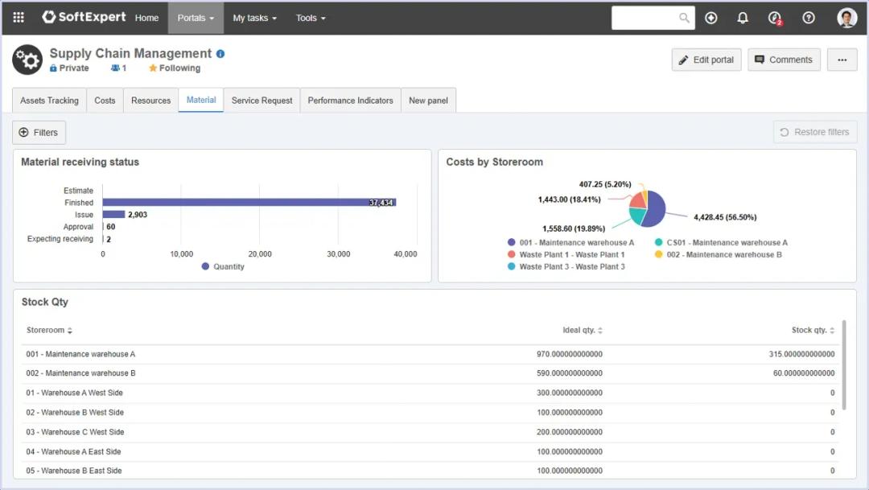Viewport: 869px width, 490px height.
Task: Toggle Quantity series in bar chart legend
Action: [x=223, y=266]
